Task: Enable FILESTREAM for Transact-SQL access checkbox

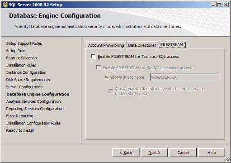Action: click(94, 57)
